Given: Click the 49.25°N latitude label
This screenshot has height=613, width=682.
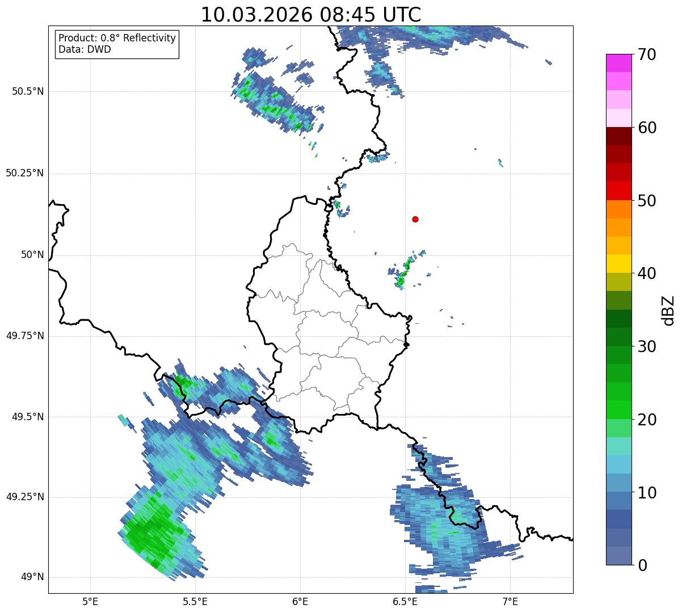Looking at the screenshot, I should (24, 497).
